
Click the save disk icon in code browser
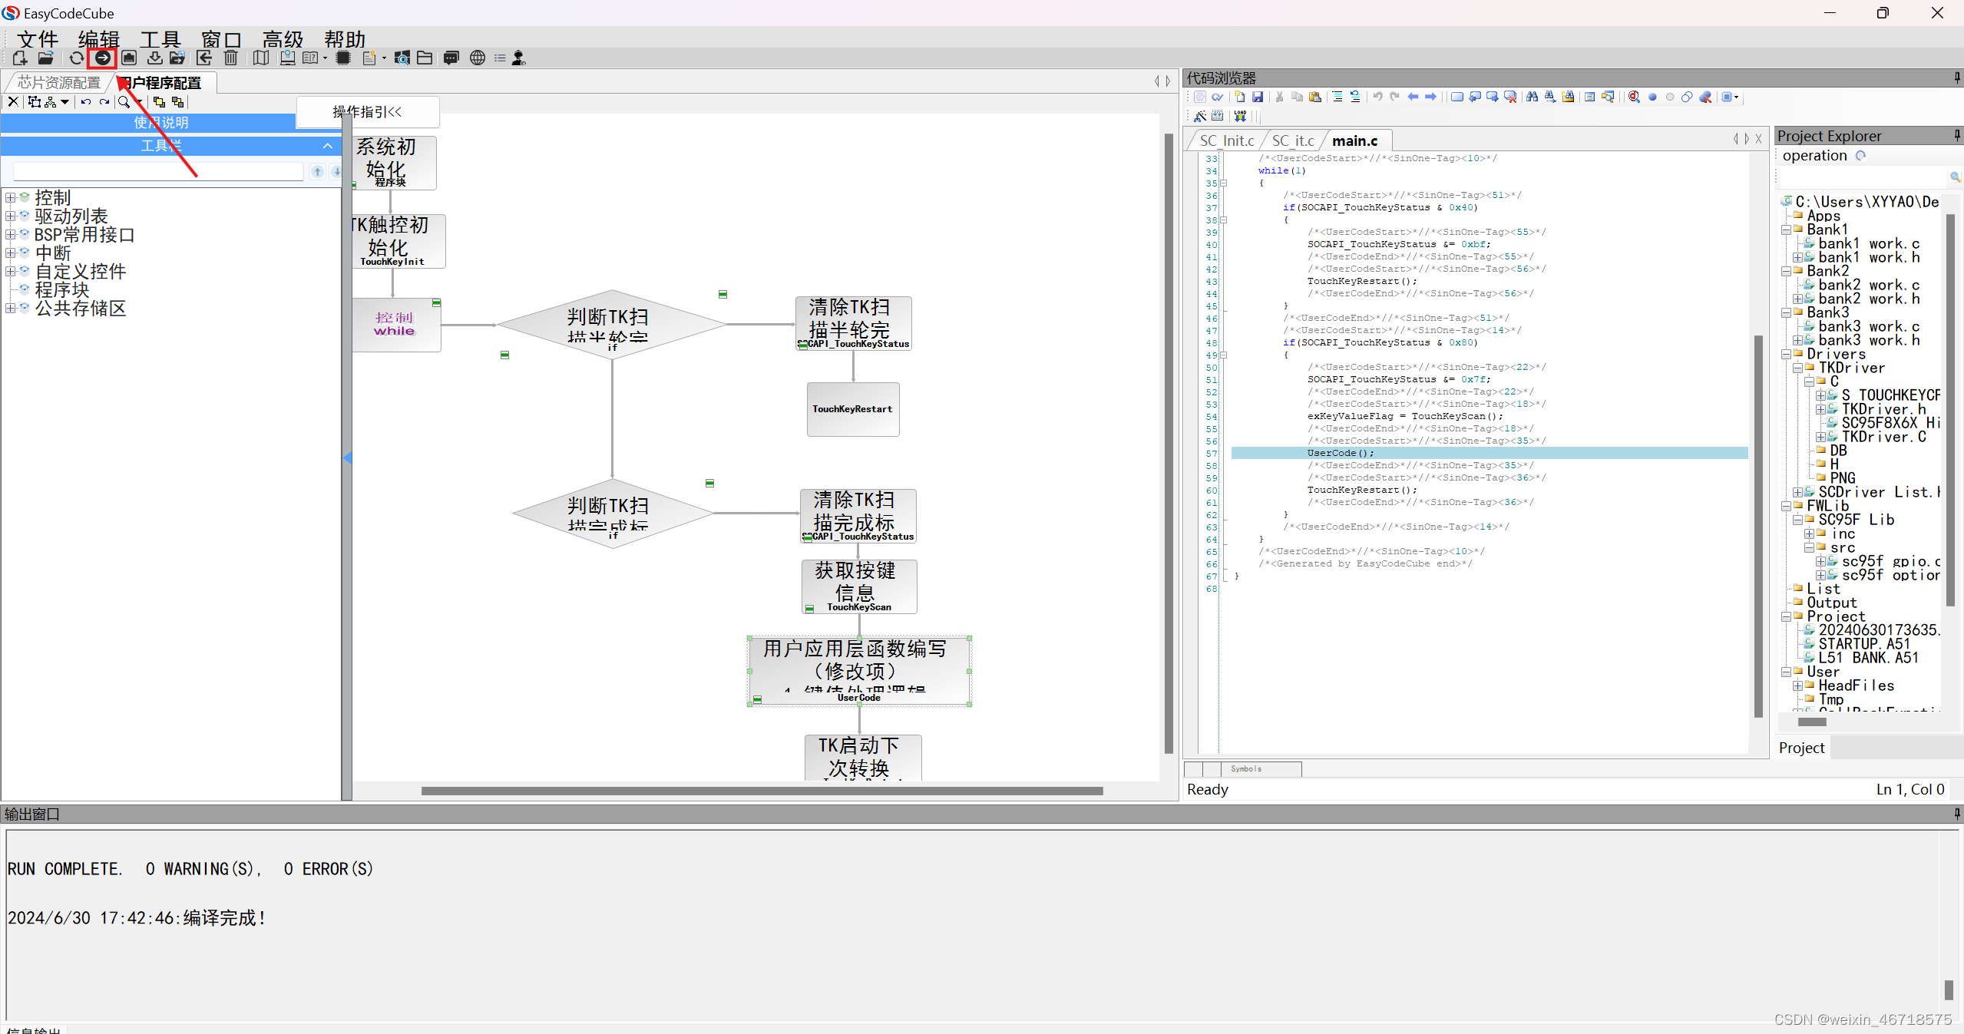(x=1258, y=97)
